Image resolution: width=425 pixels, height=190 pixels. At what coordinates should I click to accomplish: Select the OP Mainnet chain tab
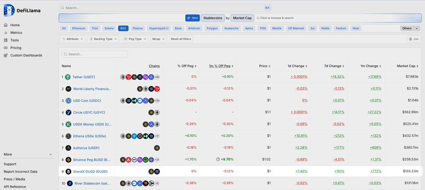296,28
